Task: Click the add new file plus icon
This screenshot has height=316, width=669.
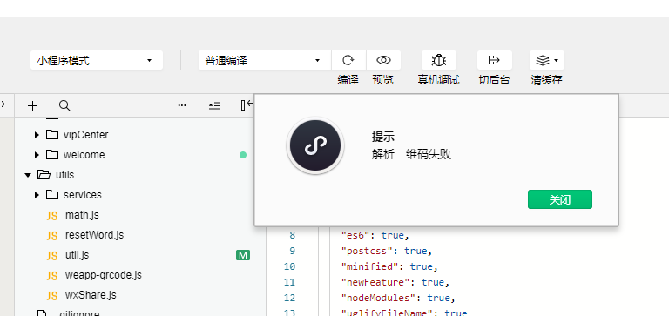Action: pos(32,105)
